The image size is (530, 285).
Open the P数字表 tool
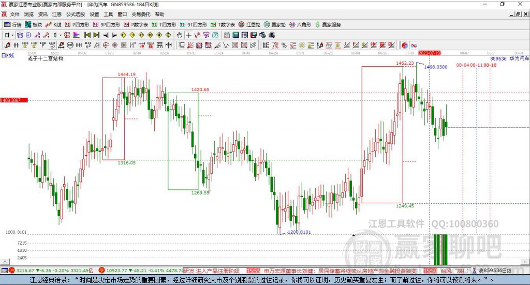(x=136, y=25)
